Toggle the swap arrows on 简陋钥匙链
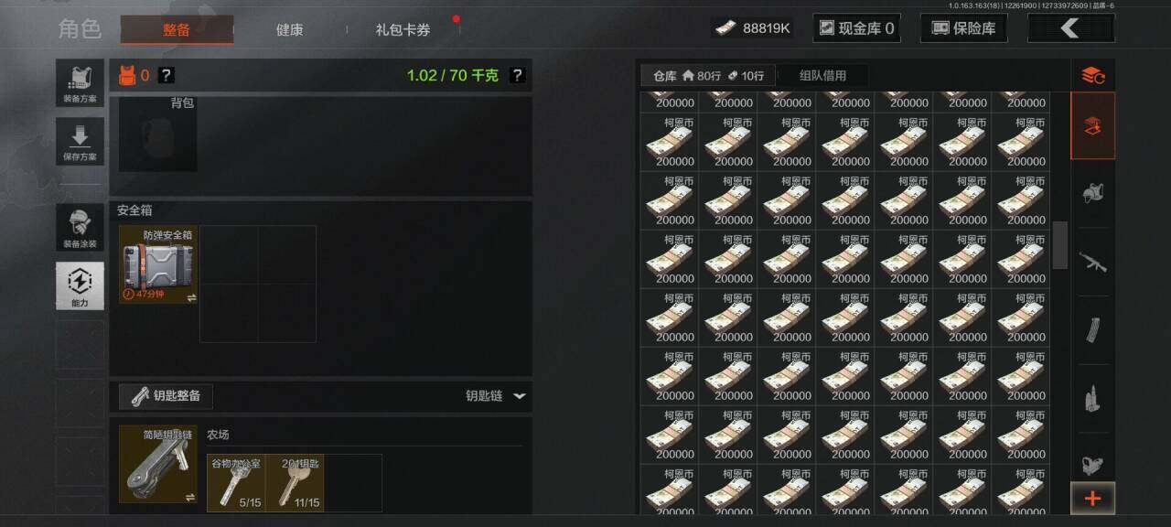 pos(191,497)
